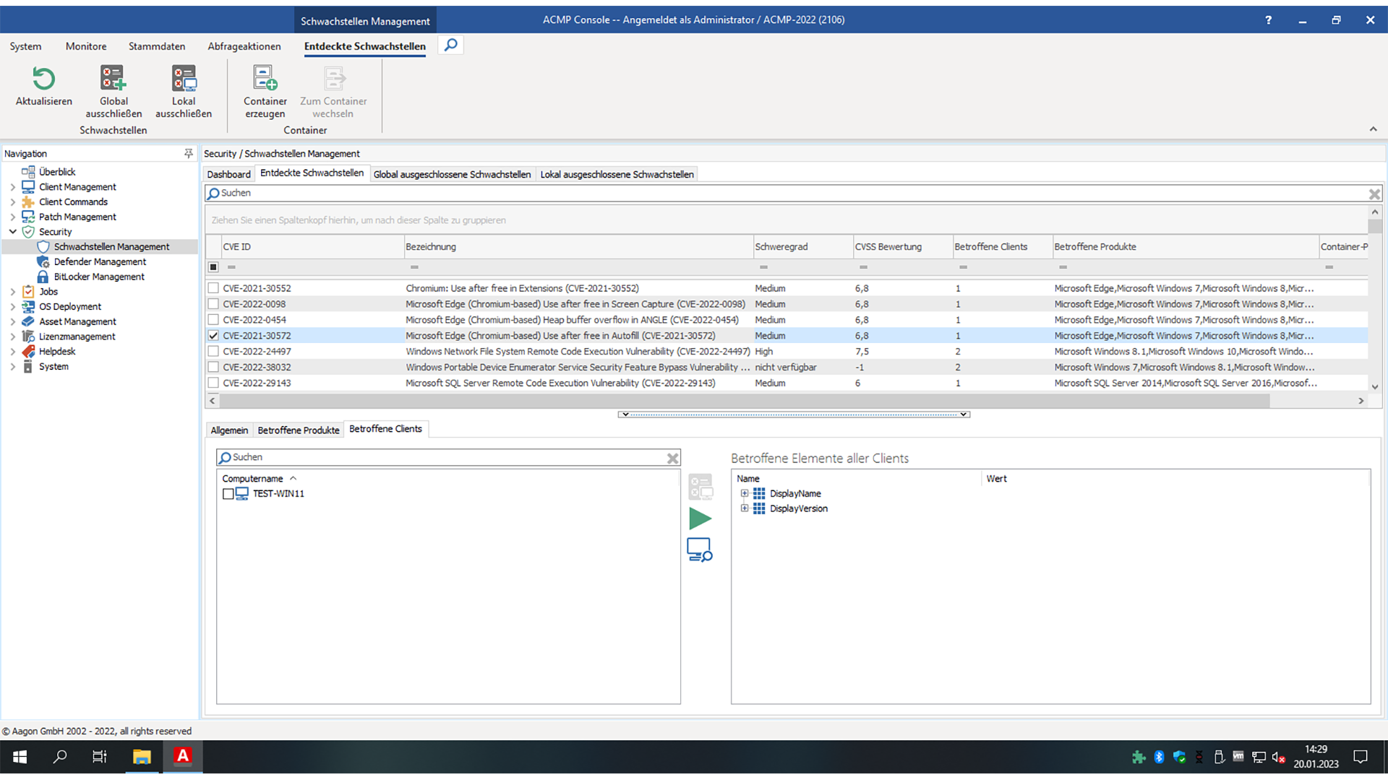Select Schwachstellen Management tree item
The height and width of the screenshot is (780, 1388).
(x=111, y=246)
